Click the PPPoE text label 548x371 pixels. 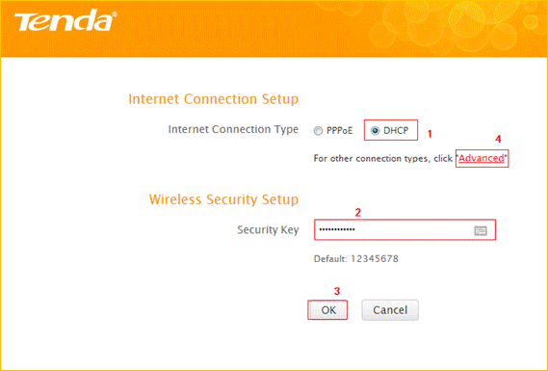click(x=339, y=131)
